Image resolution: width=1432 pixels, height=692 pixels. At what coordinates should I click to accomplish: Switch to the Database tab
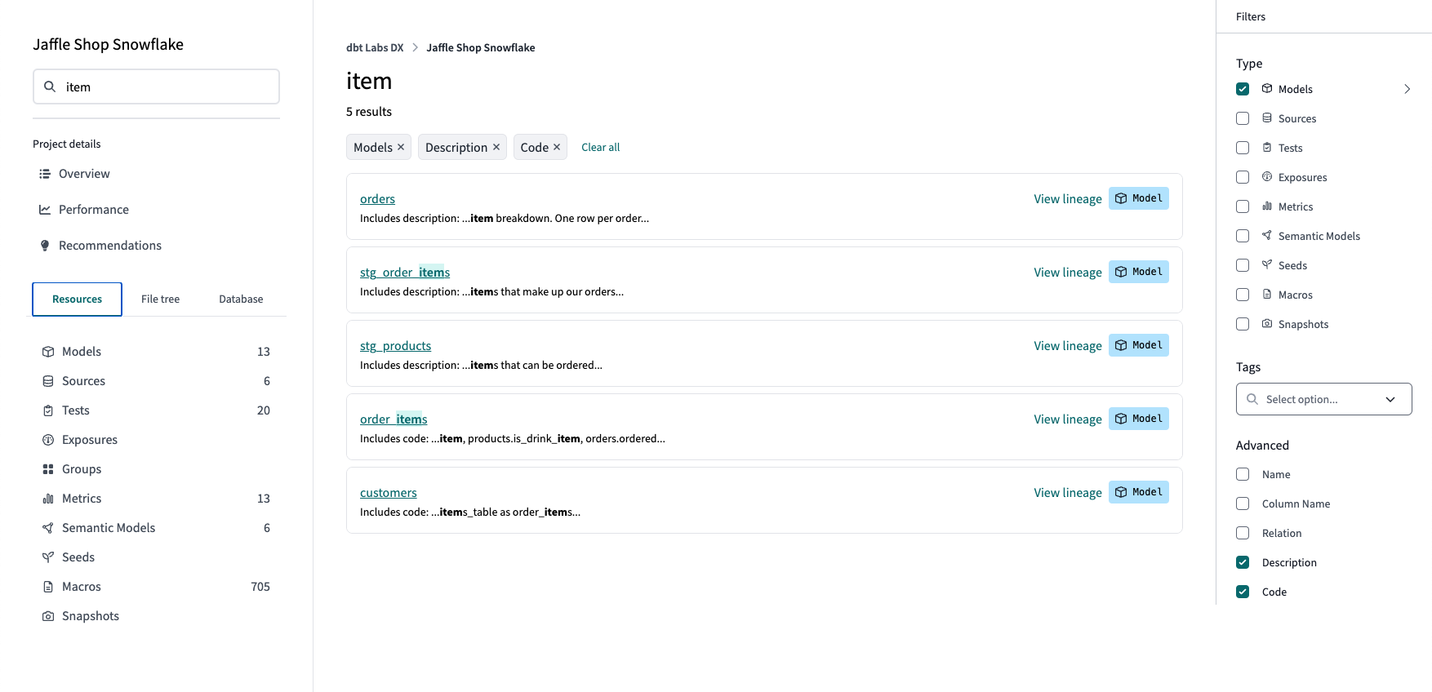(241, 299)
